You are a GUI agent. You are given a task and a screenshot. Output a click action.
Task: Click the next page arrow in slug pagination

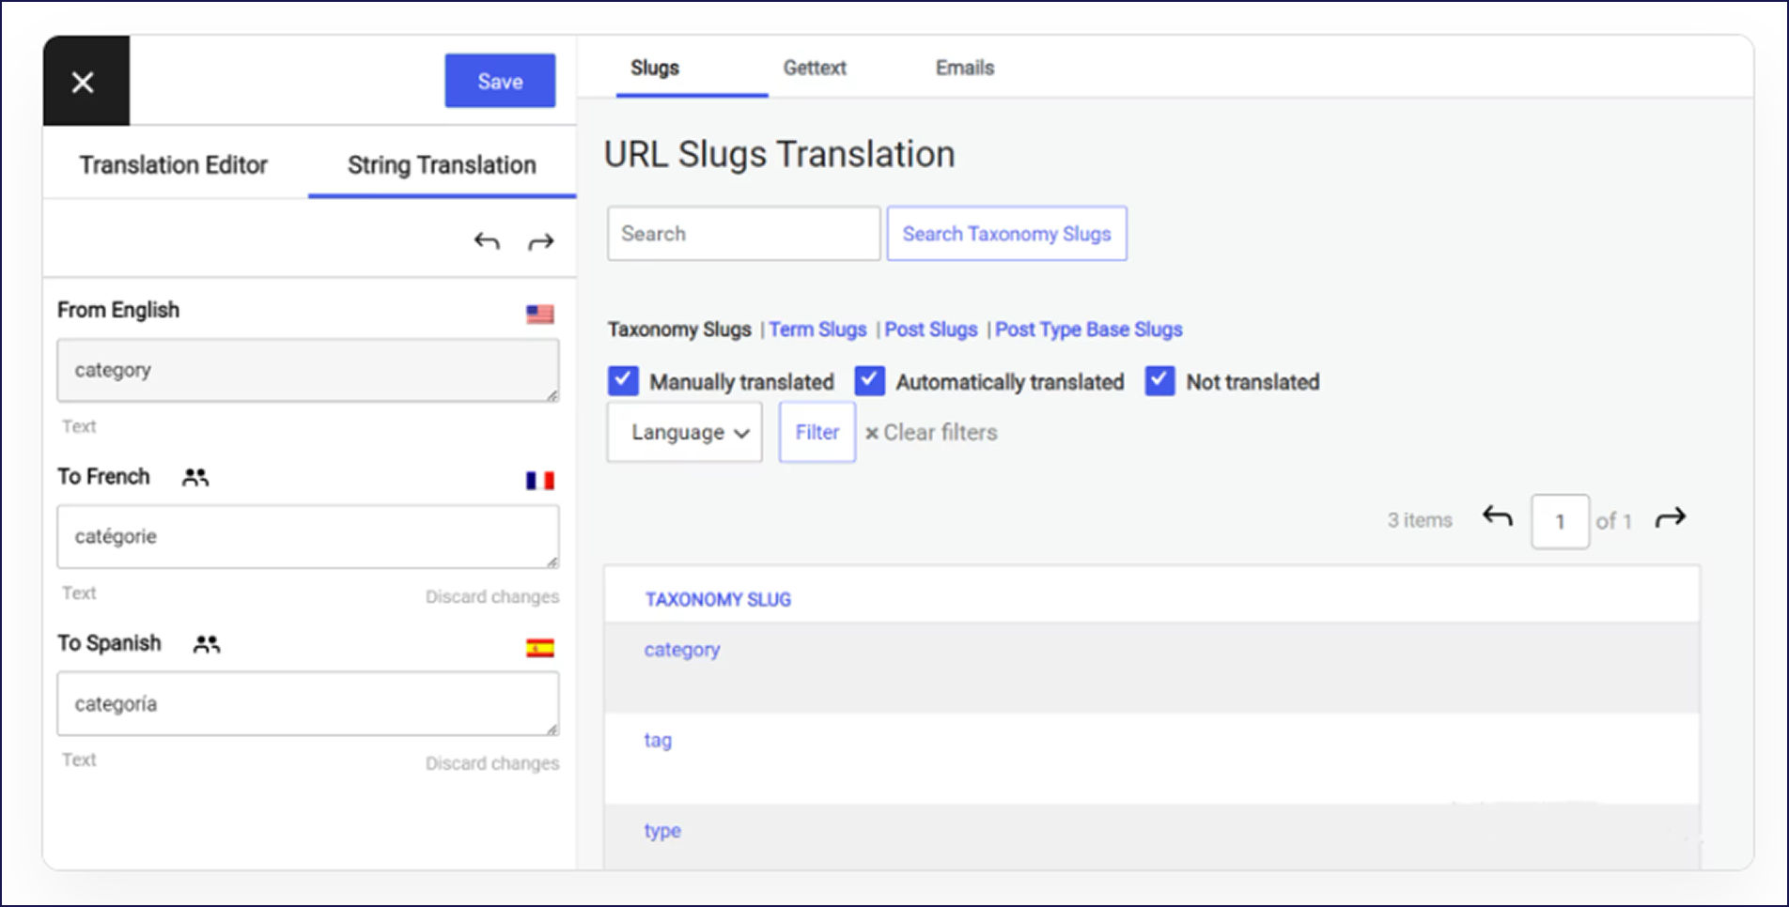tap(1671, 517)
